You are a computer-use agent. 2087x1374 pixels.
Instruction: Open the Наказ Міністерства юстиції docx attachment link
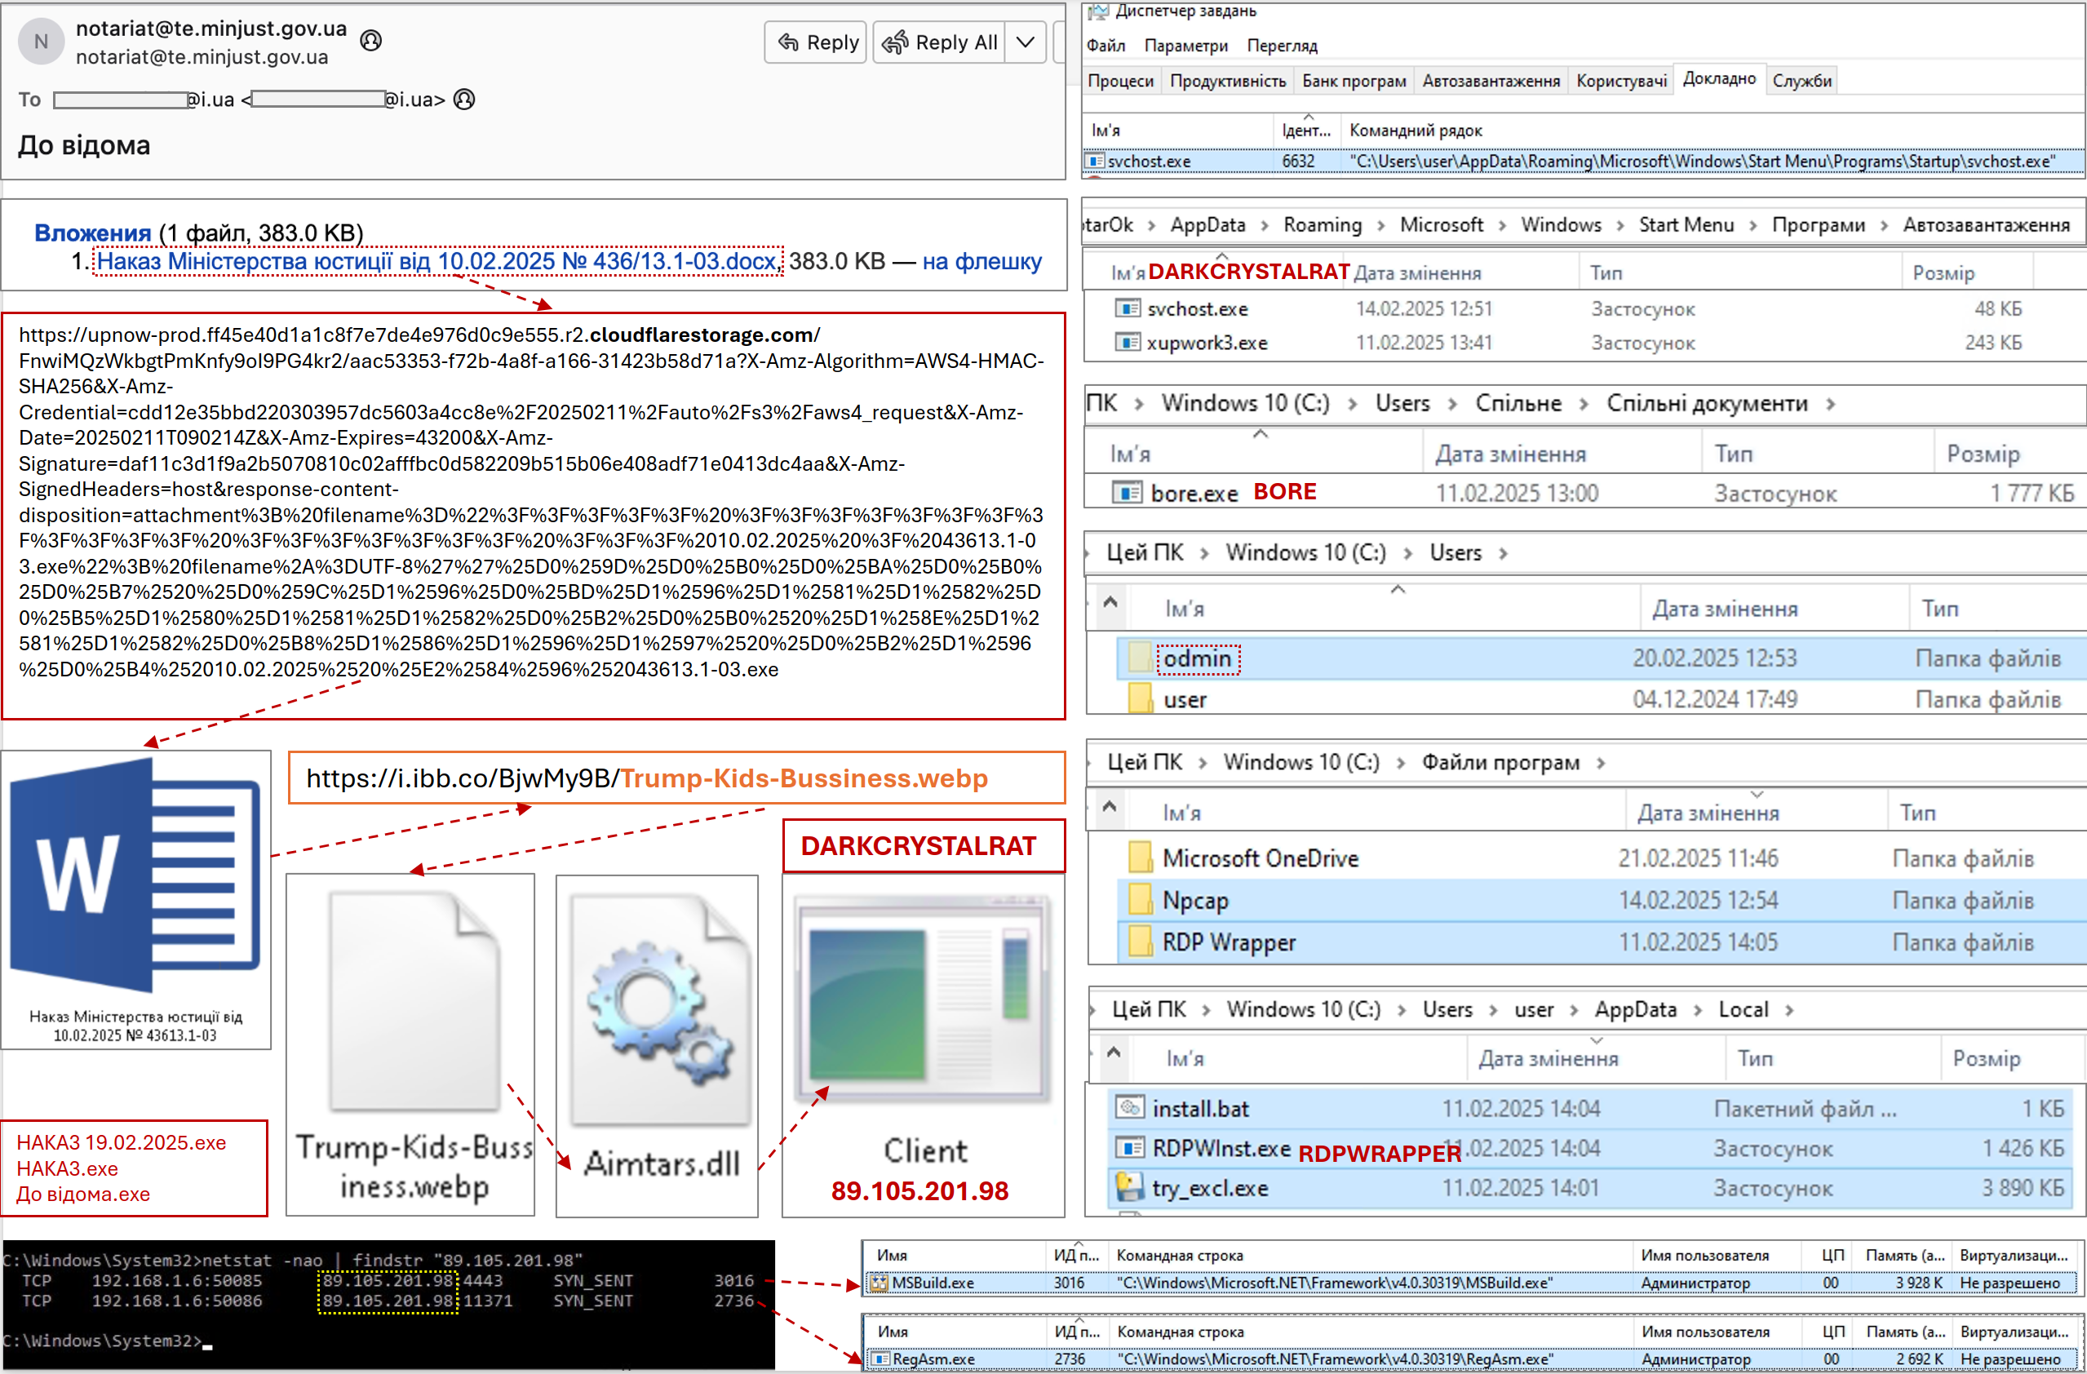(x=436, y=261)
